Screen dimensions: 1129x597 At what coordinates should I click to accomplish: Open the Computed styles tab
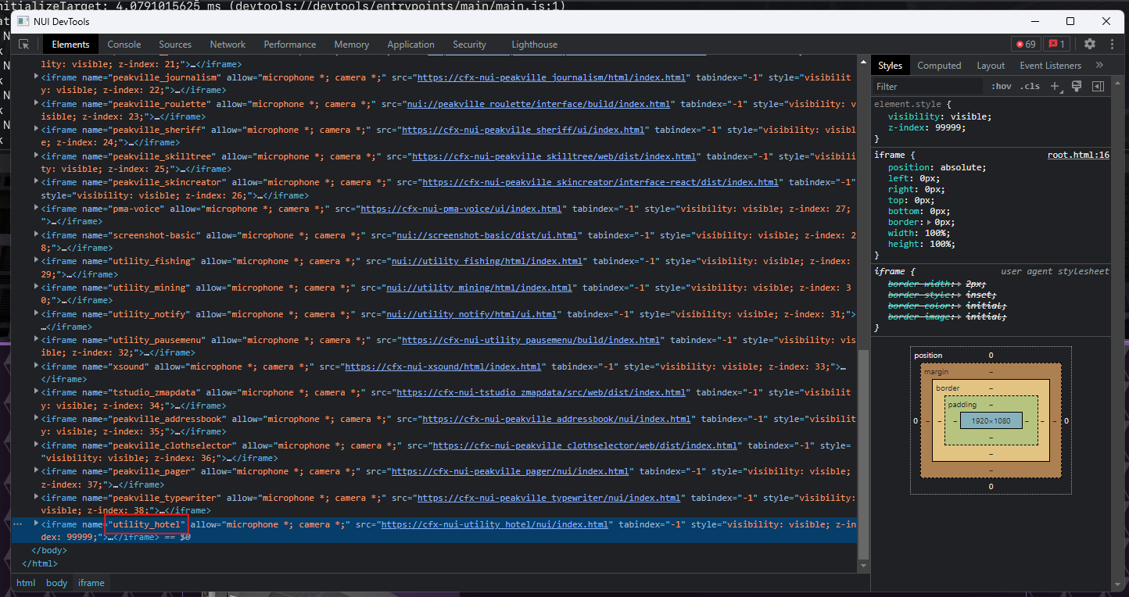click(939, 65)
